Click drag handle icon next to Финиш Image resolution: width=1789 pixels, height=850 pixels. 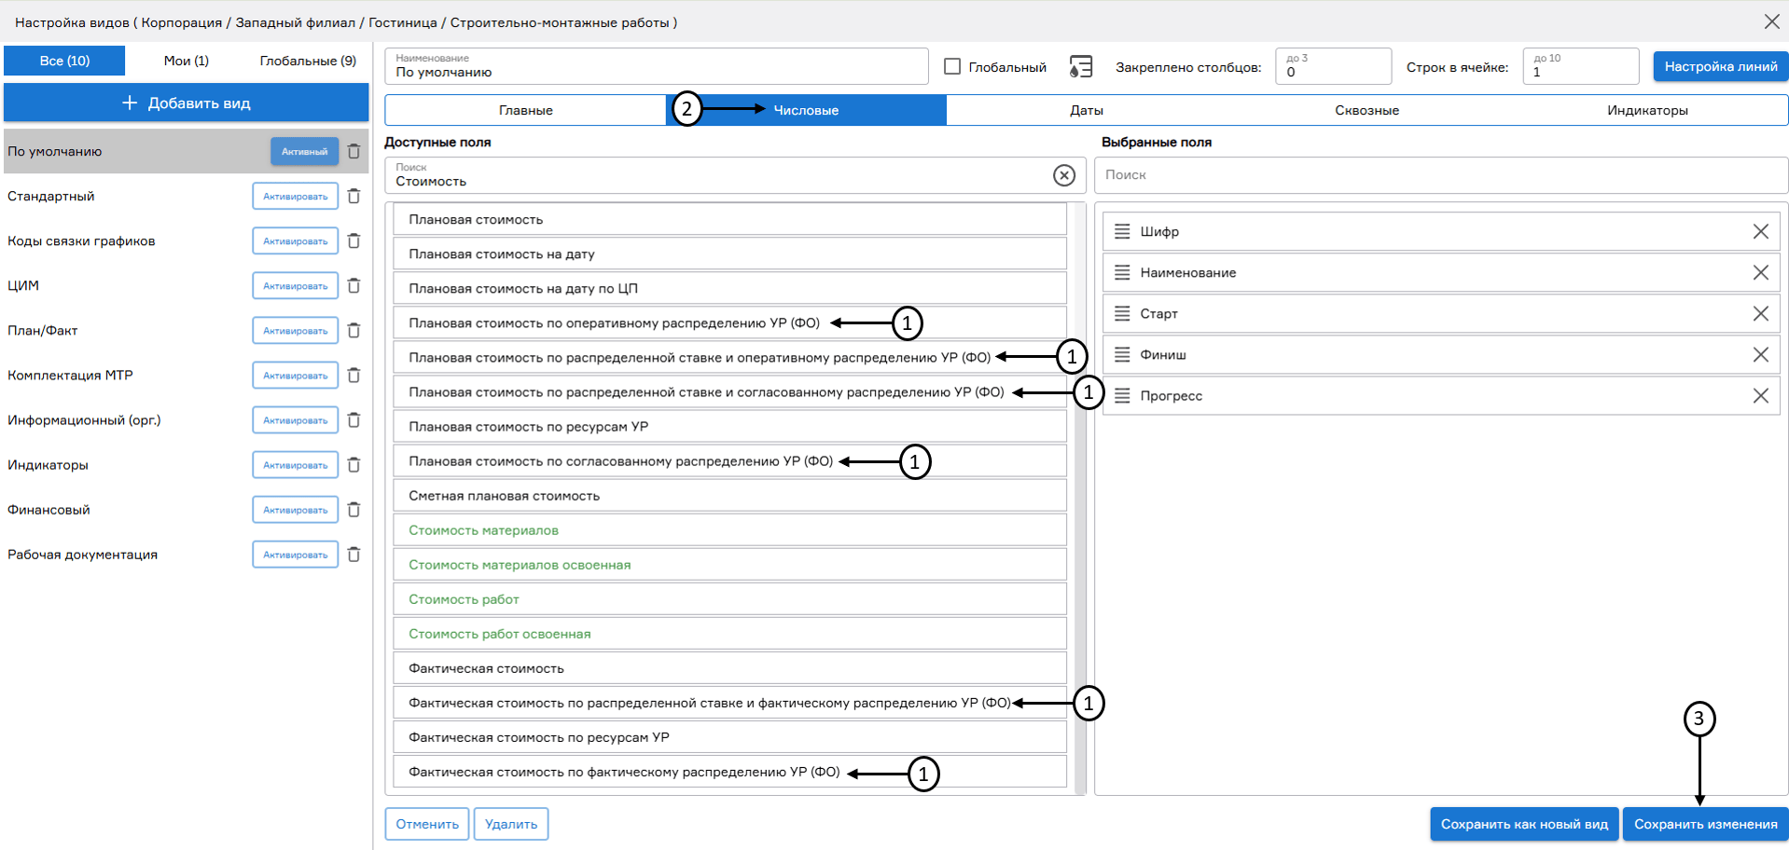1122,355
